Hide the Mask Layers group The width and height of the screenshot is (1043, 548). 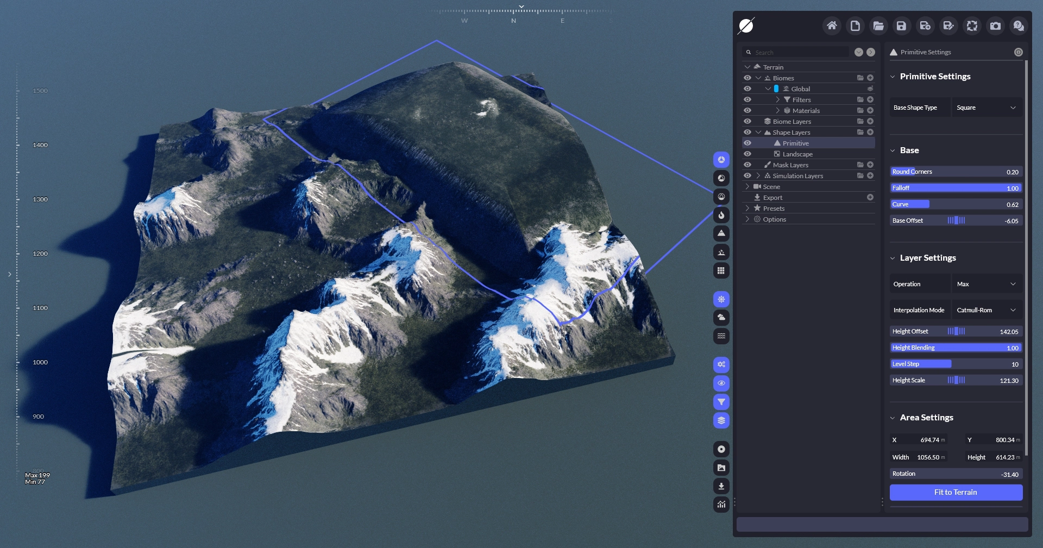747,165
